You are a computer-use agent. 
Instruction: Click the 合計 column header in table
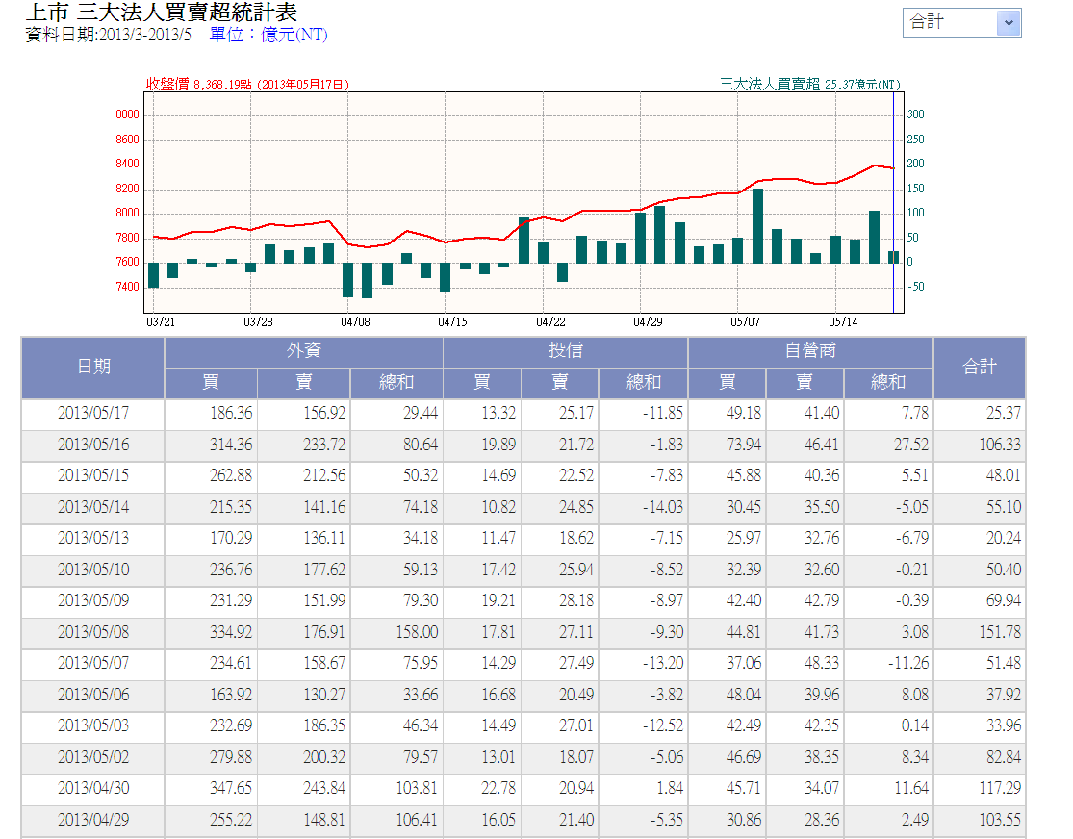point(980,367)
